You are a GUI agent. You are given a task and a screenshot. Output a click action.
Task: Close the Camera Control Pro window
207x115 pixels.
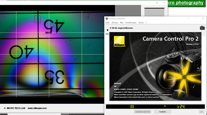[x=203, y=18]
